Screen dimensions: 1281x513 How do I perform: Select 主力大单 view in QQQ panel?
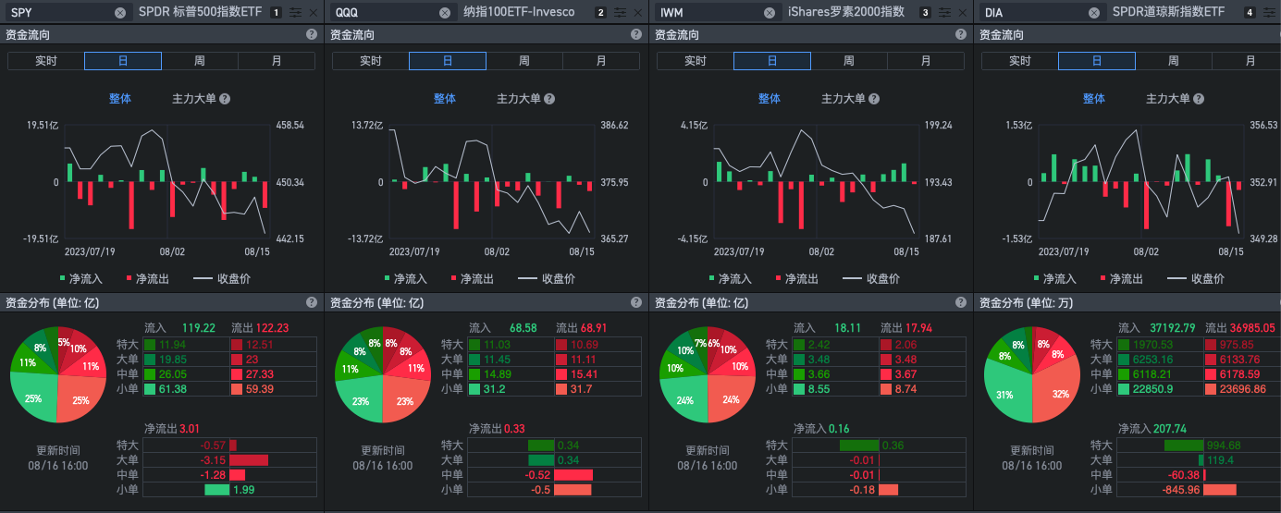[520, 99]
